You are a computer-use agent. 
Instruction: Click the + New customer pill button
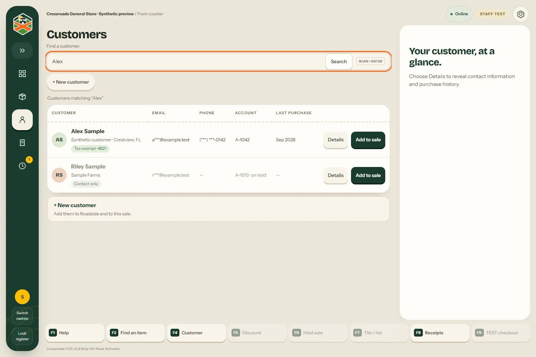pos(71,82)
